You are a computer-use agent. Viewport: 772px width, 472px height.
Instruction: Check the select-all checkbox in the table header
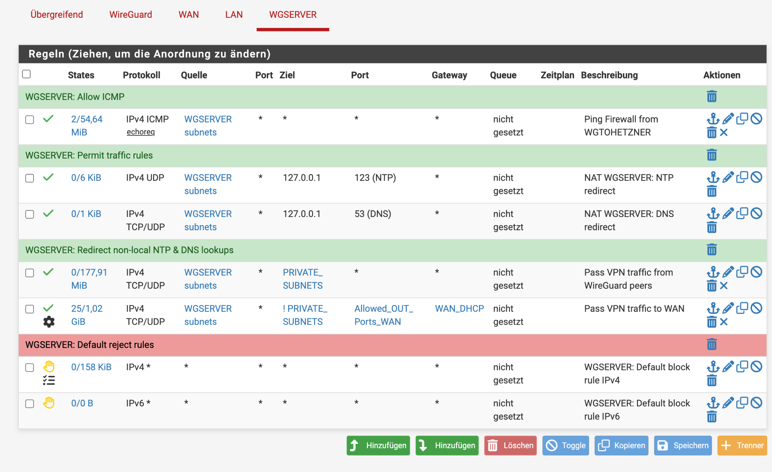(x=26, y=74)
